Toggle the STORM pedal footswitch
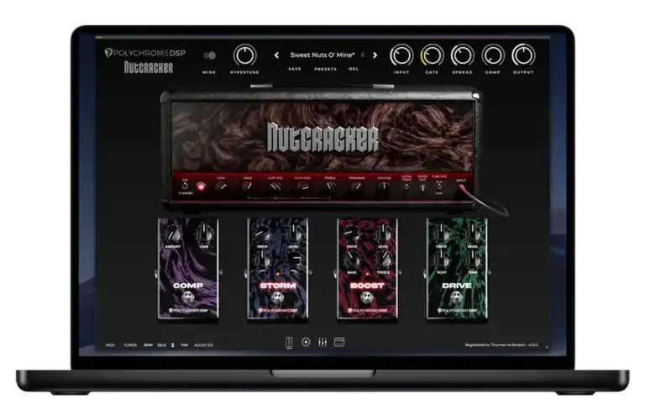 278,297
